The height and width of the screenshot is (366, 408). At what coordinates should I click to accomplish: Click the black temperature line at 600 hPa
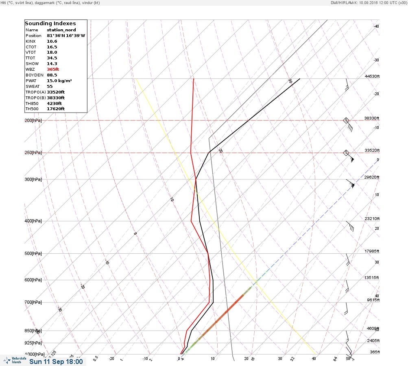[x=213, y=280]
